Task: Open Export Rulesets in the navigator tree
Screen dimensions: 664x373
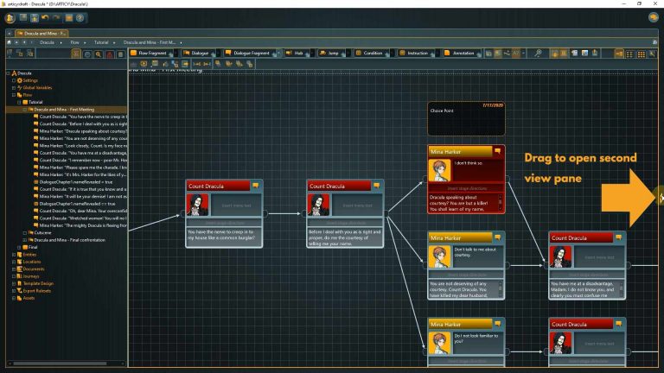Action: pyautogui.click(x=37, y=290)
